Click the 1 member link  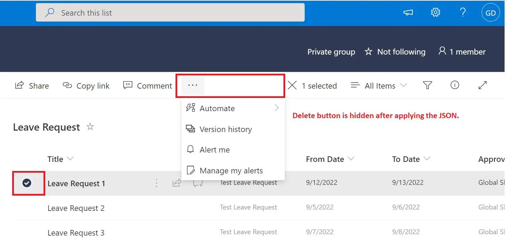coord(462,51)
